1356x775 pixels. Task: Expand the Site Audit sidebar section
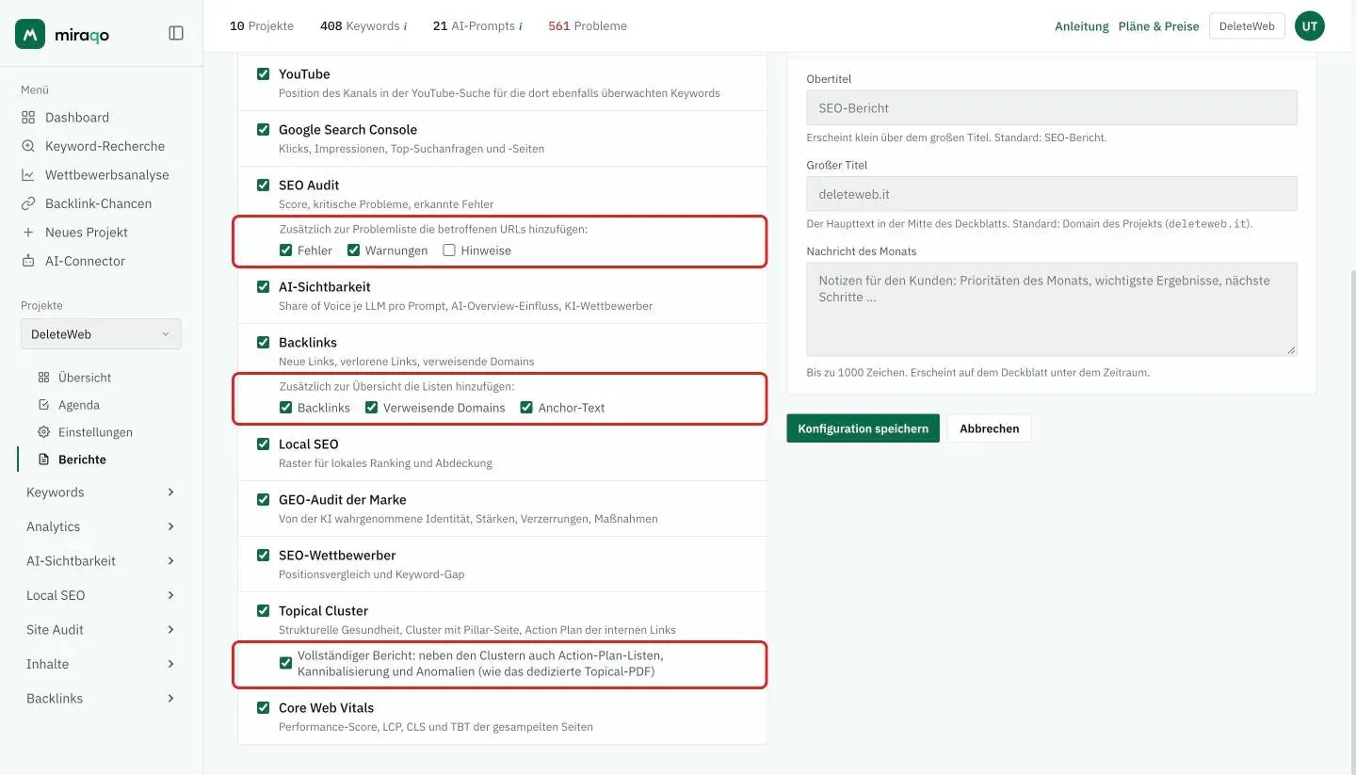point(101,630)
